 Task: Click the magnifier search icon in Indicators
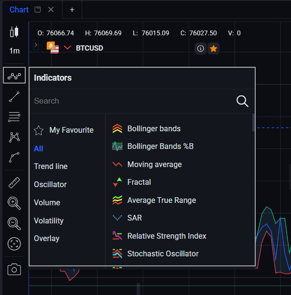(242, 101)
